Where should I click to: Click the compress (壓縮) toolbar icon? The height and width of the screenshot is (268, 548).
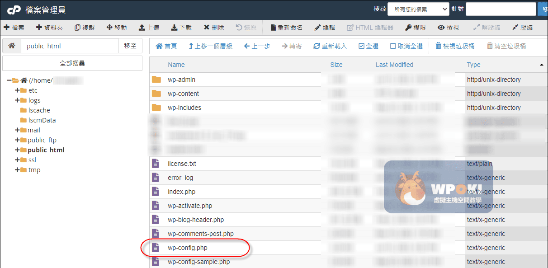[515, 28]
